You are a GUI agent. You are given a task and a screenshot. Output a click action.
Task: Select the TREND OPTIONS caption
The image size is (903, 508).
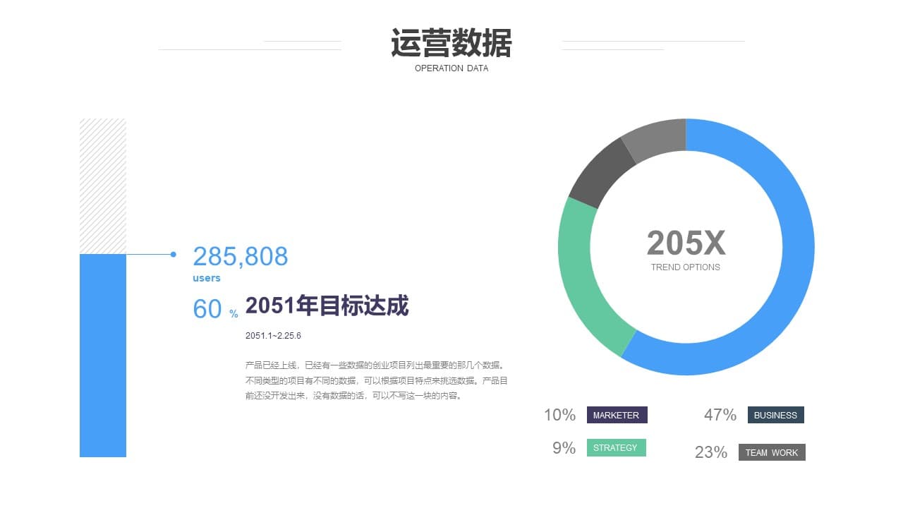686,267
